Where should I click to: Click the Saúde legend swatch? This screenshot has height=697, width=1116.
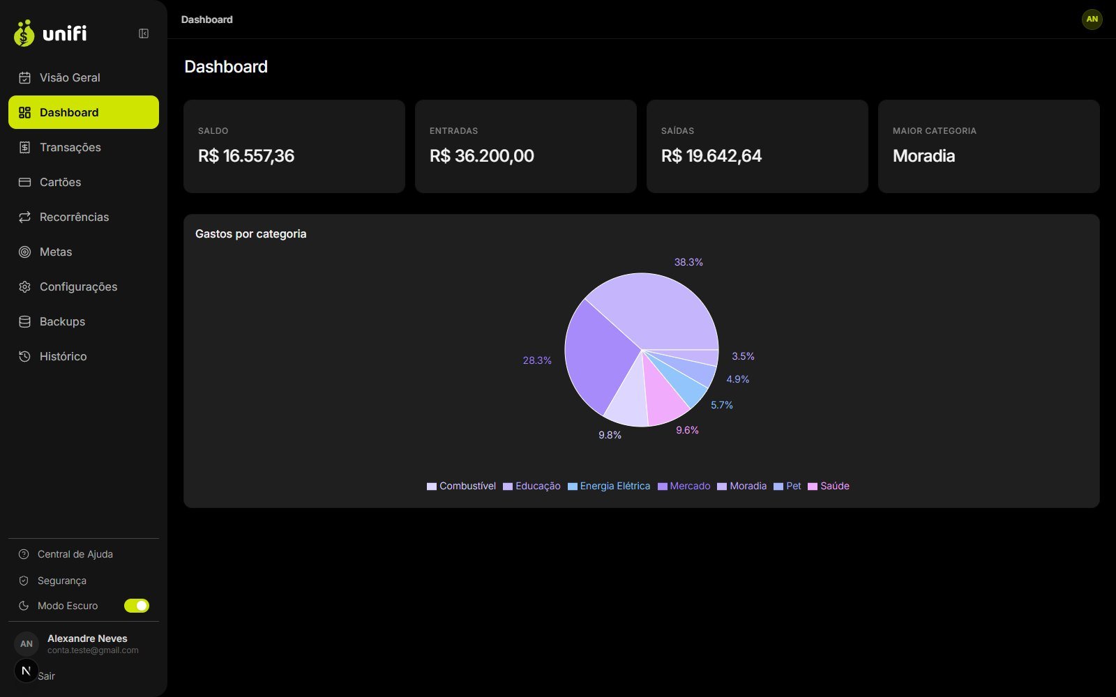click(x=813, y=487)
